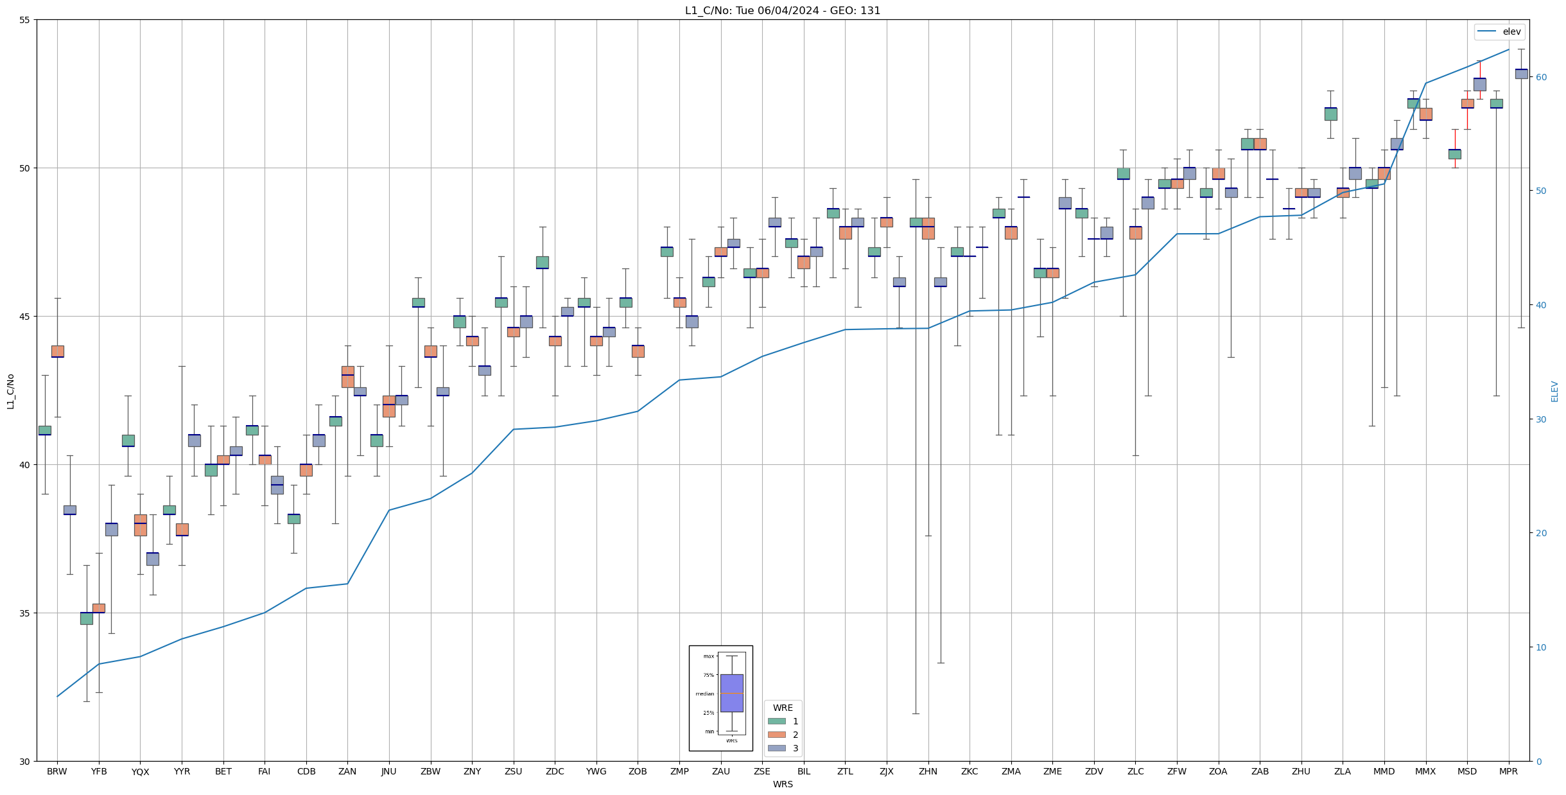This screenshot has height=795, width=1566.
Task: Click the 'JNU' x-axis label
Action: [x=389, y=771]
